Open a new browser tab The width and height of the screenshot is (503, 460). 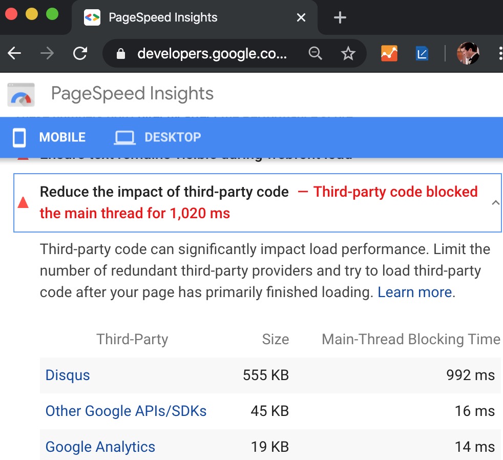click(x=340, y=17)
